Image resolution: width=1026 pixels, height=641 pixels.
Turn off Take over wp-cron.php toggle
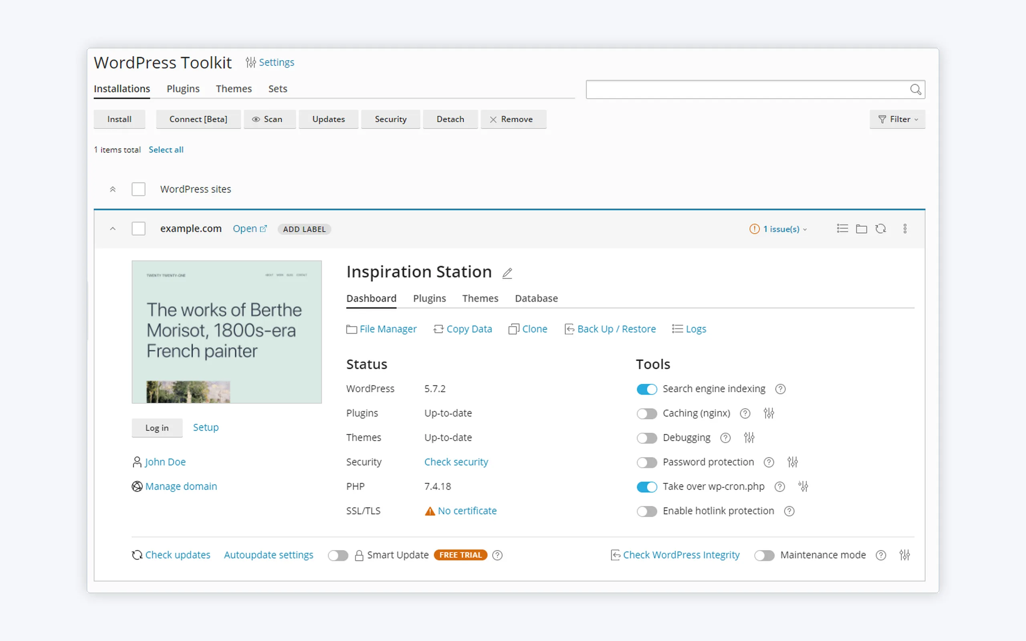(646, 487)
